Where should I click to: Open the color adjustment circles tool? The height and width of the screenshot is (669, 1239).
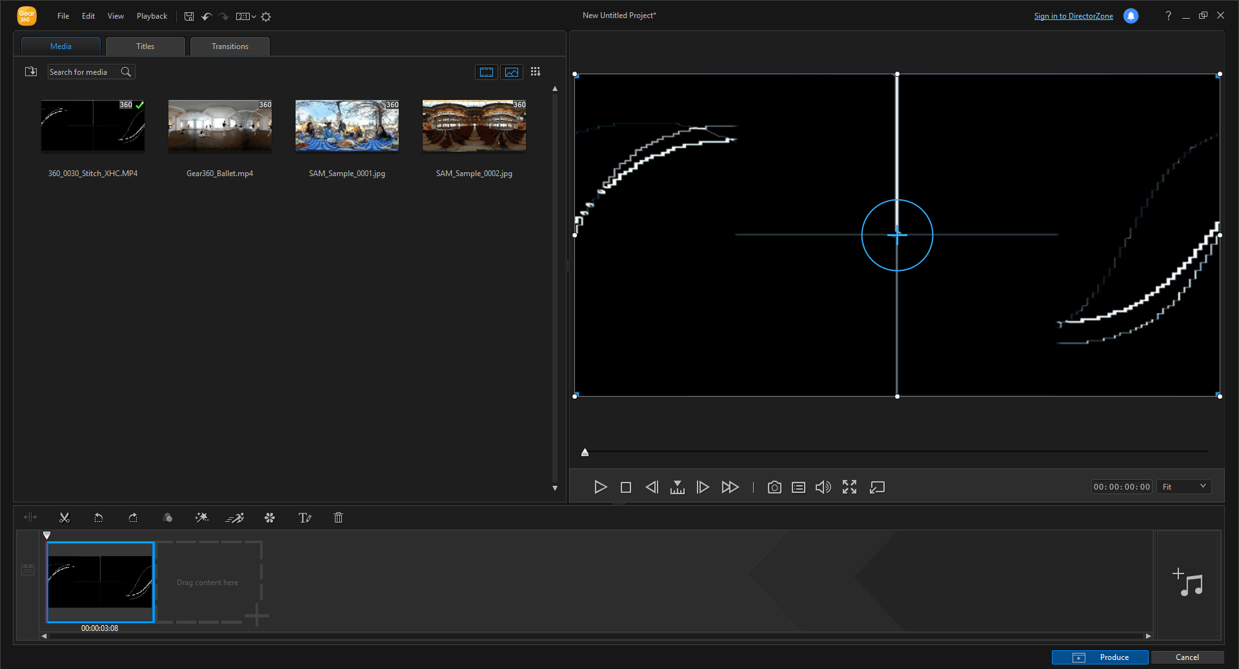coord(167,517)
